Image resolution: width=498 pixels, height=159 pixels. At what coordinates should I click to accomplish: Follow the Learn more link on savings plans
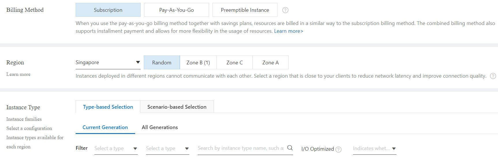coord(288,31)
